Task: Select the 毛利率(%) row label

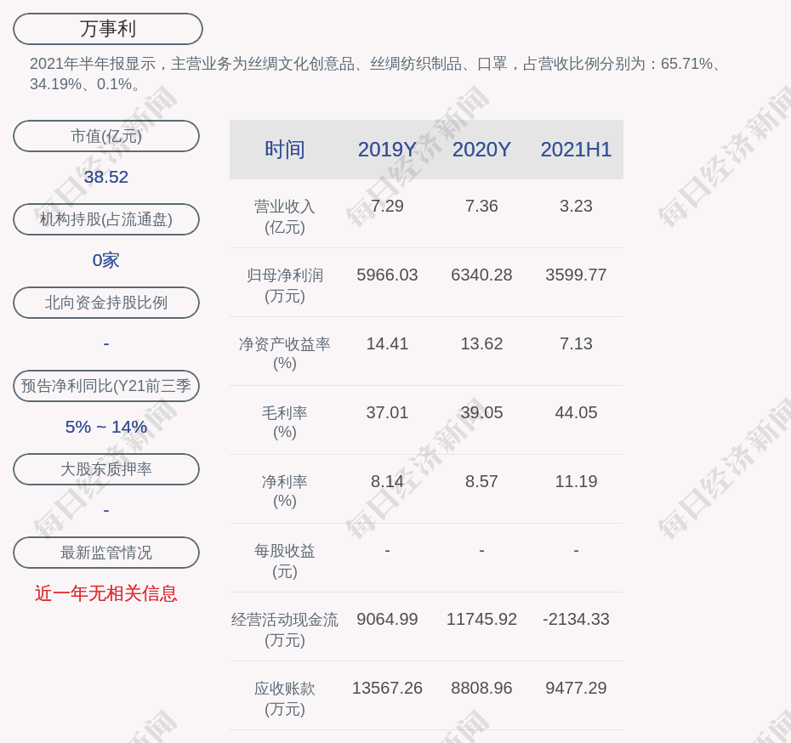Action: pos(285,423)
